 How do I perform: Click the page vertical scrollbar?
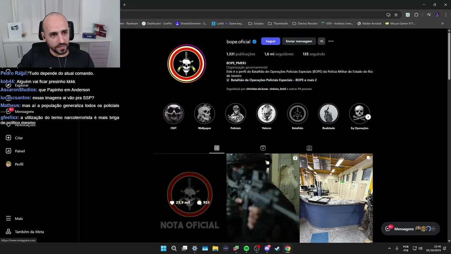pos(449,56)
